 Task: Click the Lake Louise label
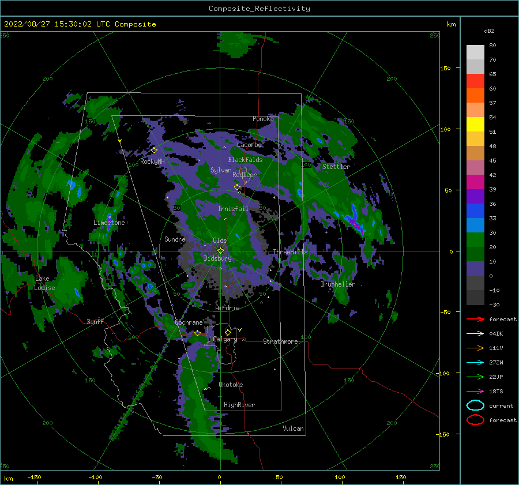44,283
